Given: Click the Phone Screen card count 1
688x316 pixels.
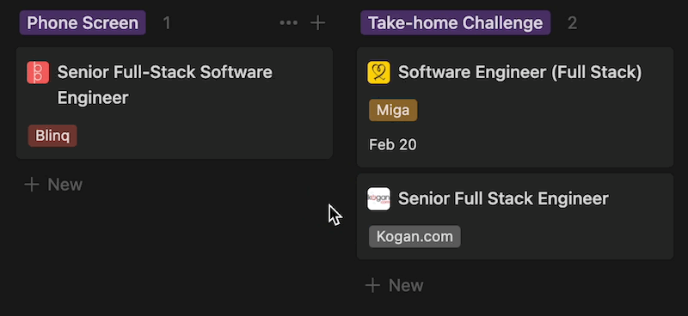Looking at the screenshot, I should coord(167,23).
